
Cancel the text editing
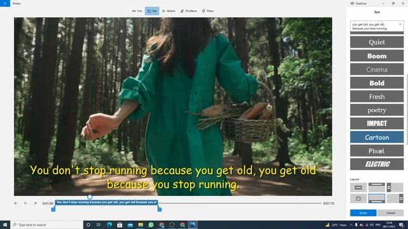pos(390,213)
